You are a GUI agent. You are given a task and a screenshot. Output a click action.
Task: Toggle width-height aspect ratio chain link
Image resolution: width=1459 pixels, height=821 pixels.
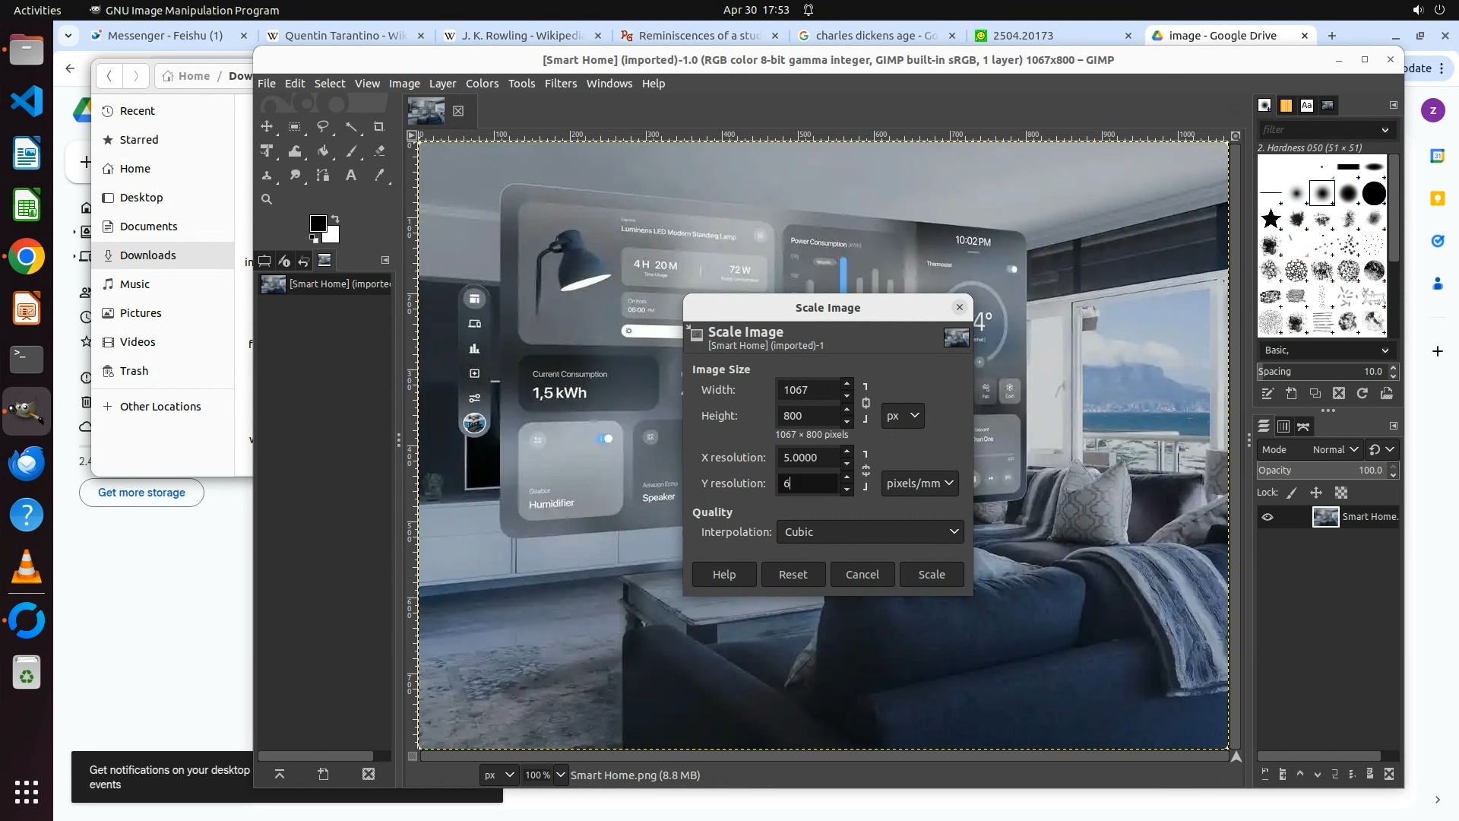(866, 403)
